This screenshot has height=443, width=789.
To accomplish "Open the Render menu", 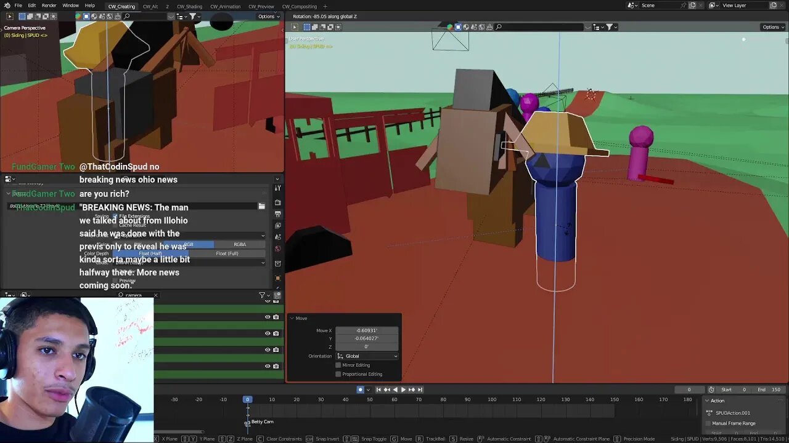I will point(49,6).
